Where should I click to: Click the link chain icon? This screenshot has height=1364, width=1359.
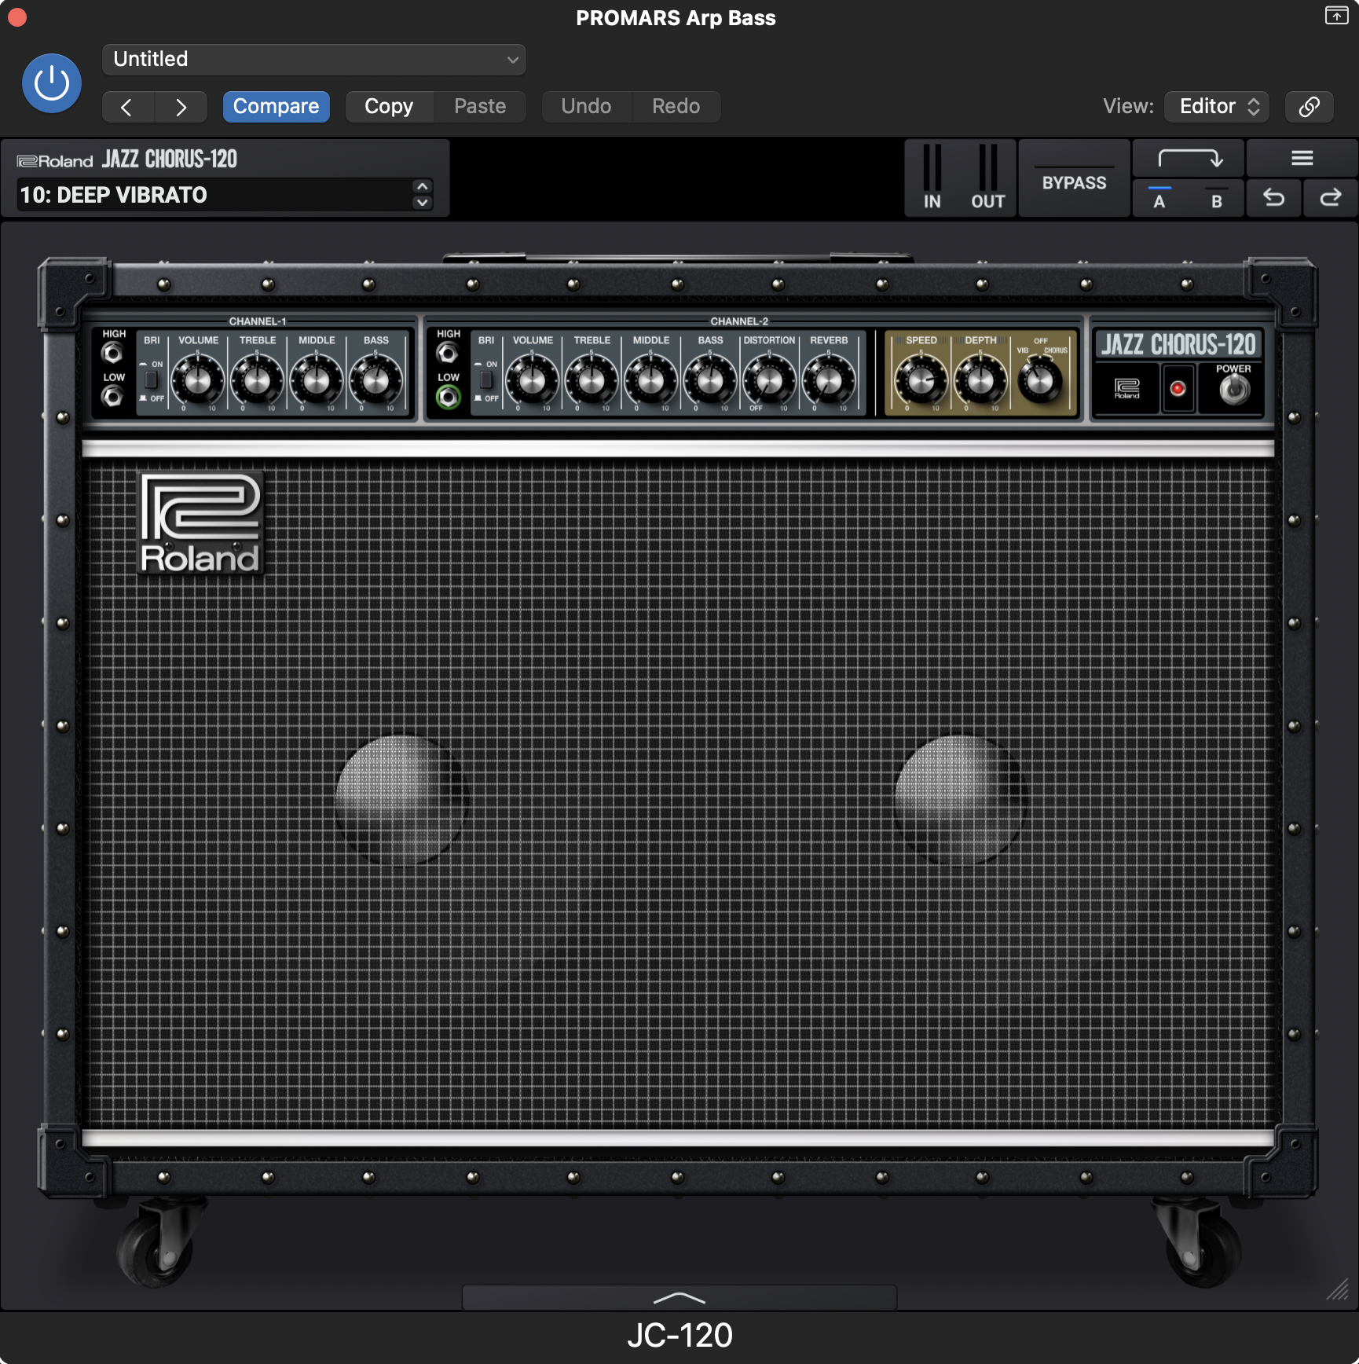coord(1310,107)
